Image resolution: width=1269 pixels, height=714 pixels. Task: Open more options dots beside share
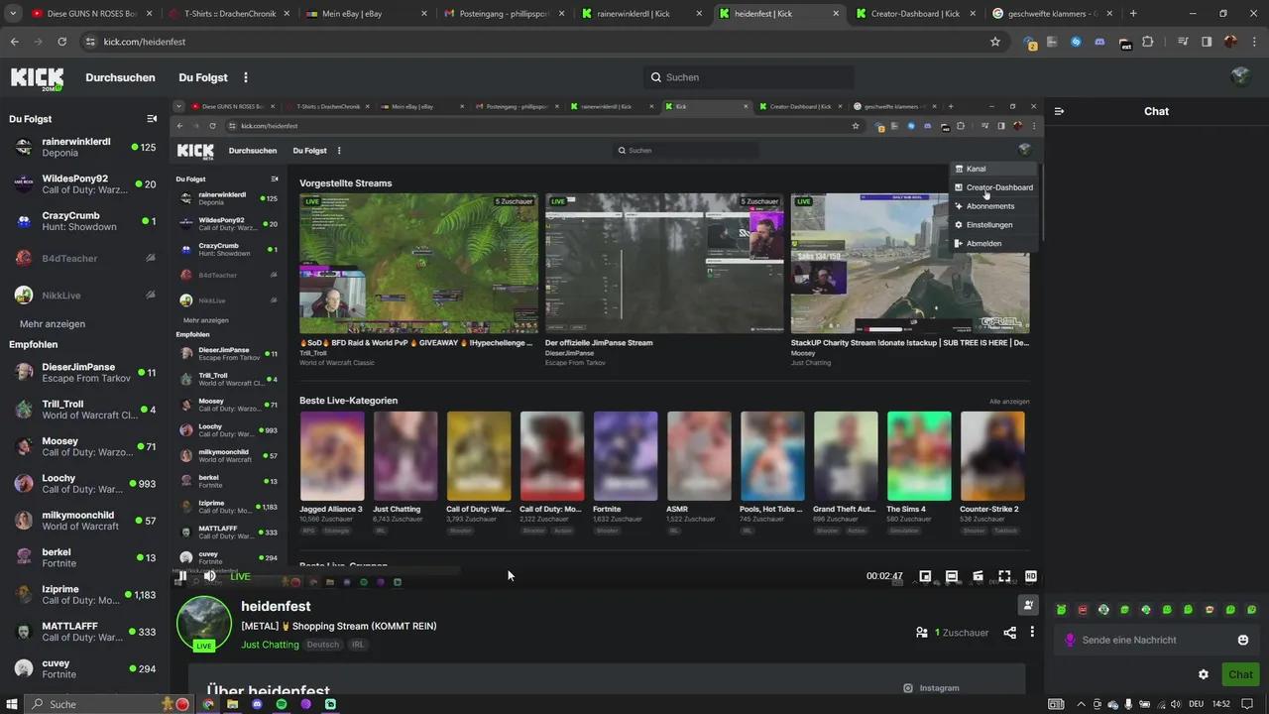(1032, 633)
